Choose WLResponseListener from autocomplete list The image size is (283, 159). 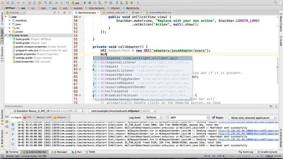pos(143,62)
